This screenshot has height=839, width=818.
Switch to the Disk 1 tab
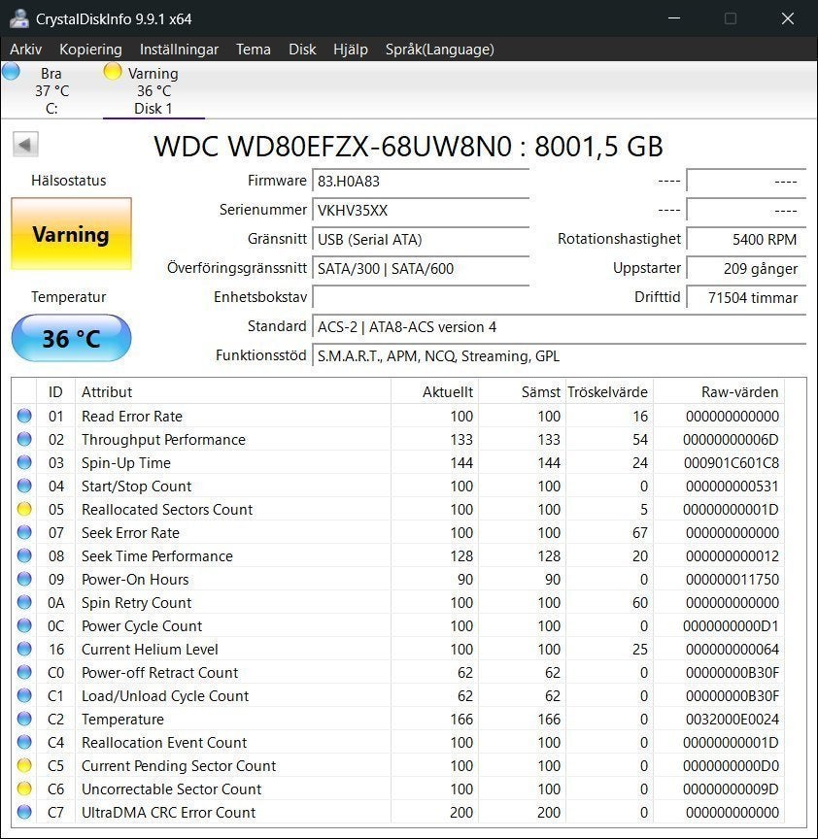click(x=153, y=90)
